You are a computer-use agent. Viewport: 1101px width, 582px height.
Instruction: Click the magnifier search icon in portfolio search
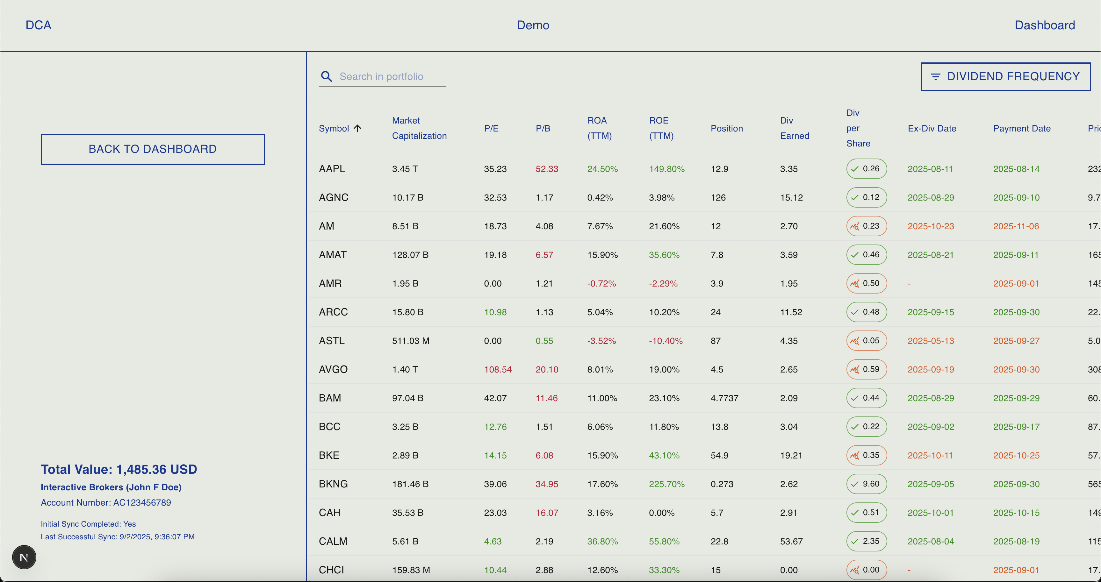click(326, 76)
